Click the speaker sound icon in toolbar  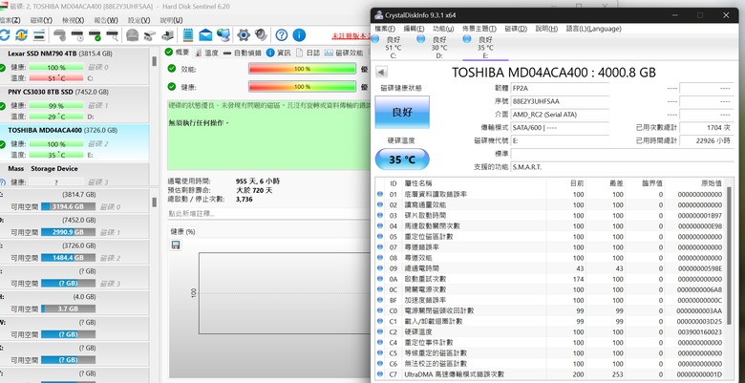(261, 34)
